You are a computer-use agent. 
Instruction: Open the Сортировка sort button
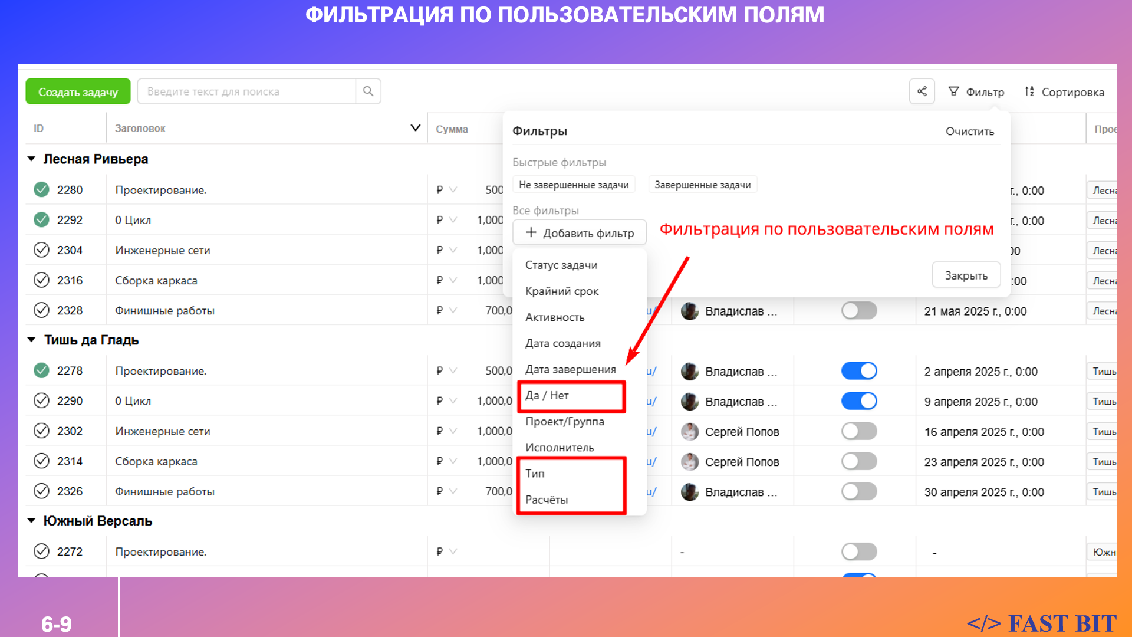click(1064, 92)
